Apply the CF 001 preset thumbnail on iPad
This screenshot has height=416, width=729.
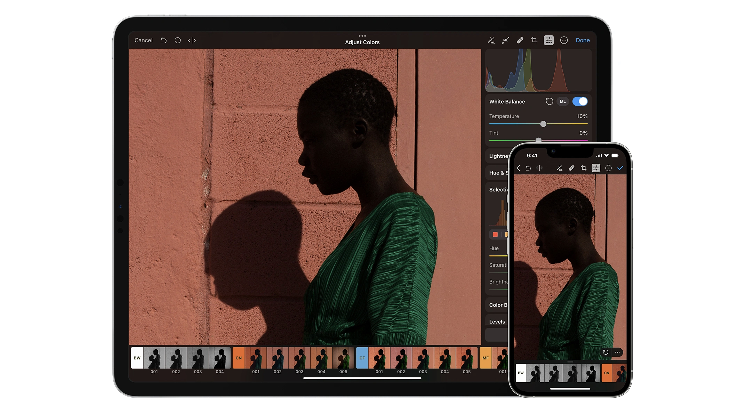pyautogui.click(x=379, y=358)
